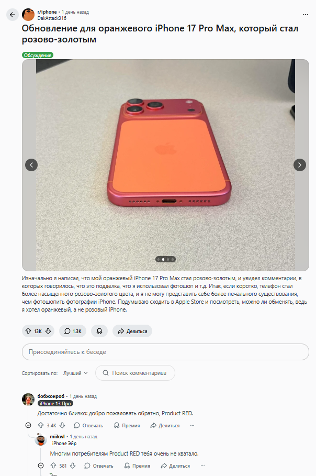Downvote бобжонроб's 3.4K comment
Screen dimensions: 316x476
click(x=62, y=425)
